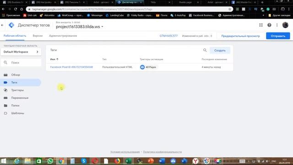
Task: Open Word from the taskbar
Action: pyautogui.click(x=162, y=161)
